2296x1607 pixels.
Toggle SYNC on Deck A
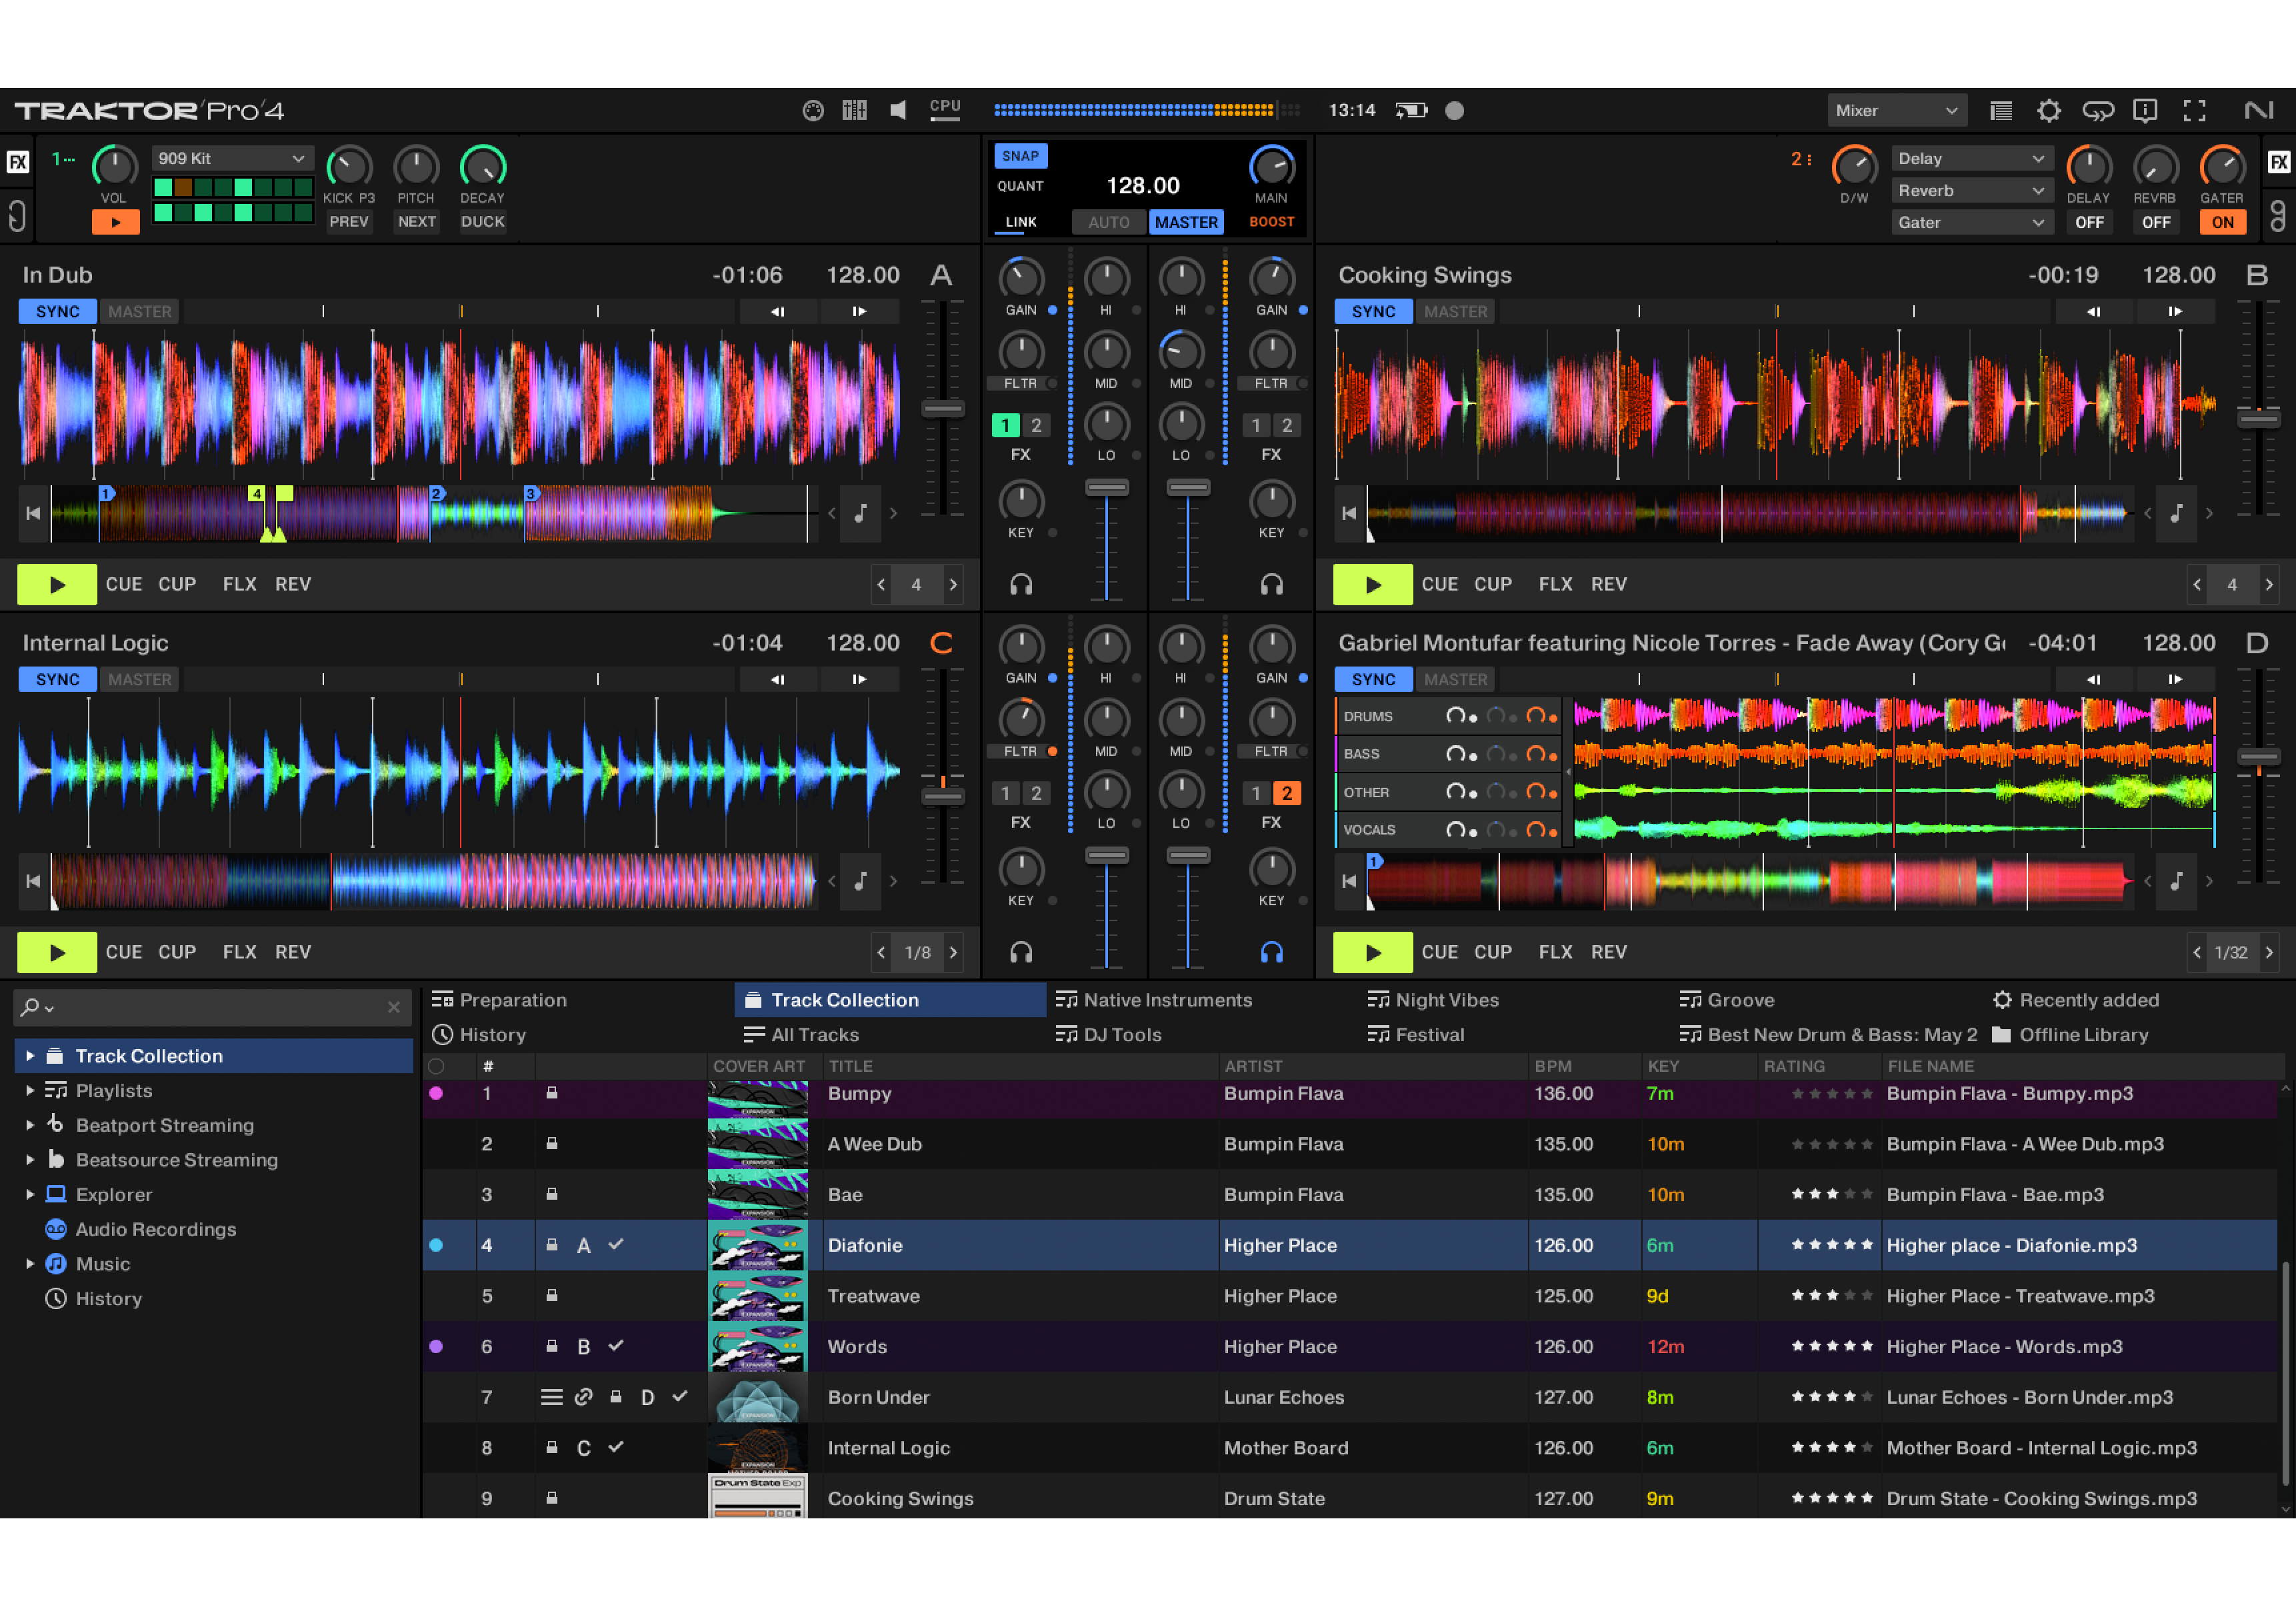coord(58,312)
